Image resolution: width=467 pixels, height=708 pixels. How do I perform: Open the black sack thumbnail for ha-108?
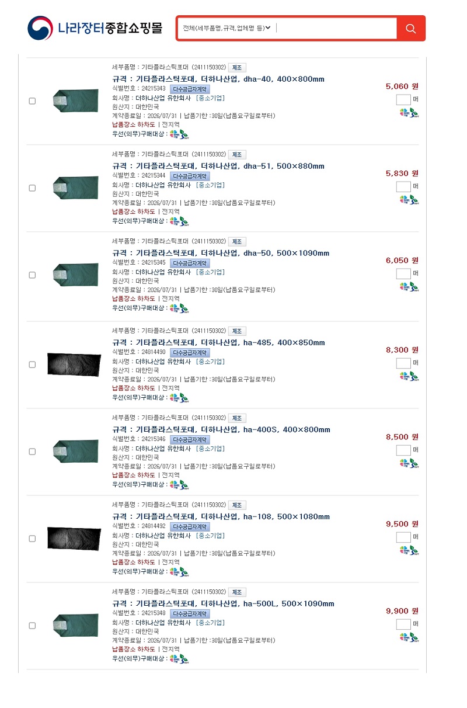tap(74, 539)
